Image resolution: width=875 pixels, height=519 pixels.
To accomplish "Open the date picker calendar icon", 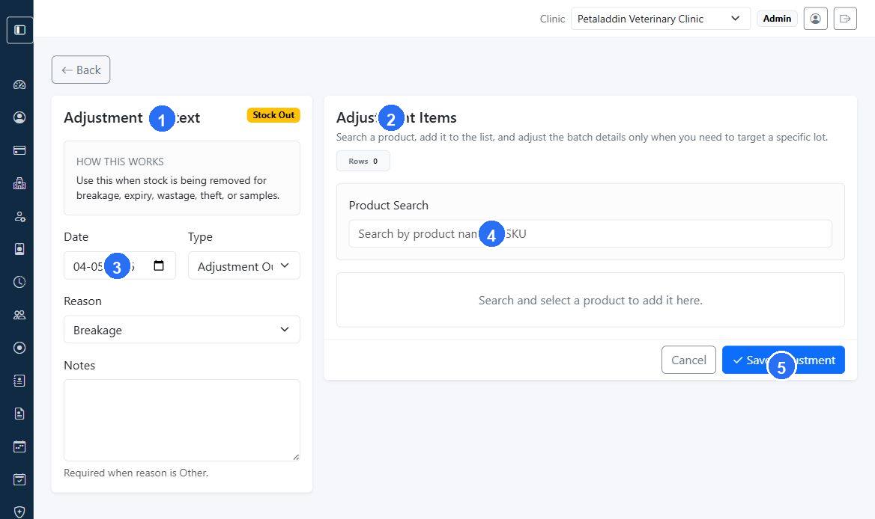I will coord(159,265).
